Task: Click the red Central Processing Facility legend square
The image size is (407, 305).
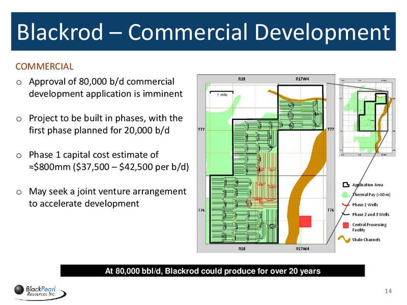Action: (x=346, y=225)
